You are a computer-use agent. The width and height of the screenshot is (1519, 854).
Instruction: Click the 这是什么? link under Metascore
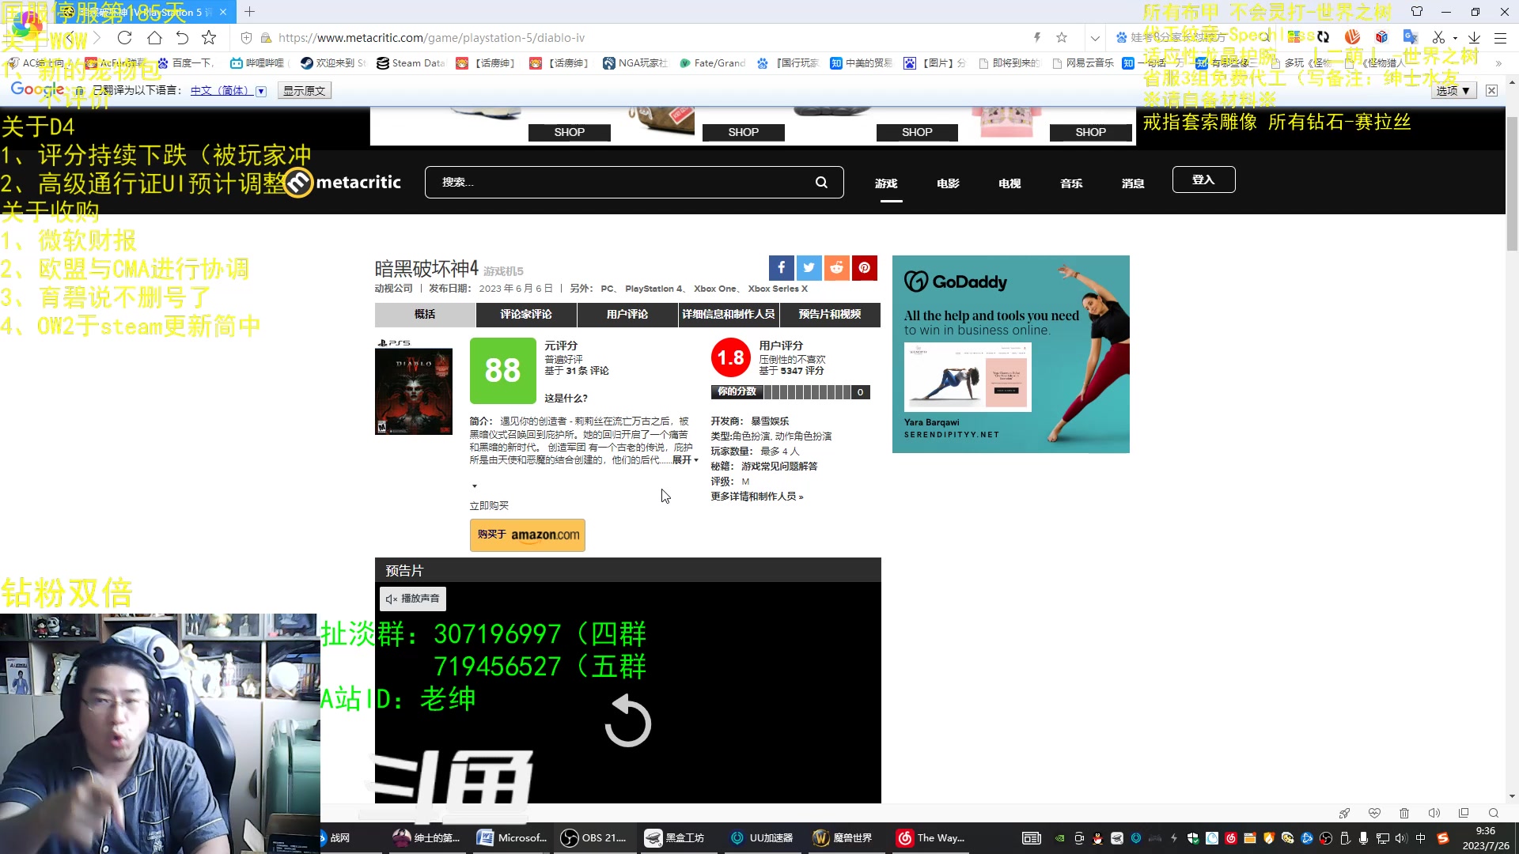pyautogui.click(x=566, y=399)
